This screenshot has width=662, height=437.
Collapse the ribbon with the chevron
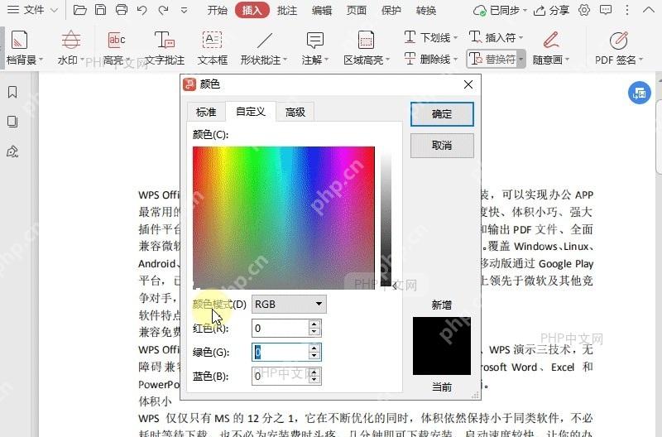click(649, 10)
